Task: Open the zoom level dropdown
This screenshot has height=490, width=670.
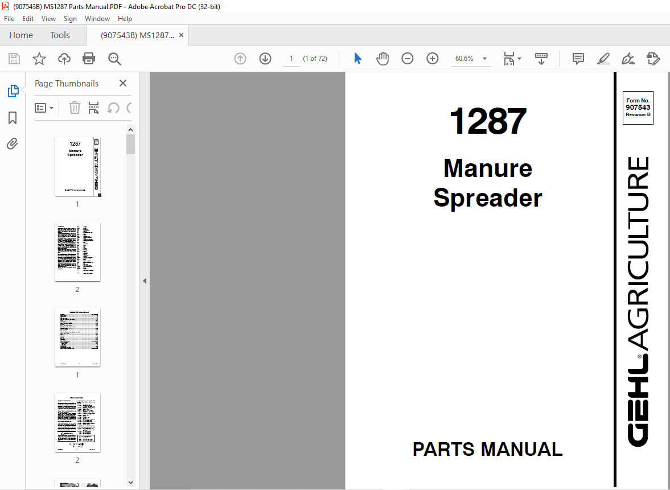Action: [484, 59]
